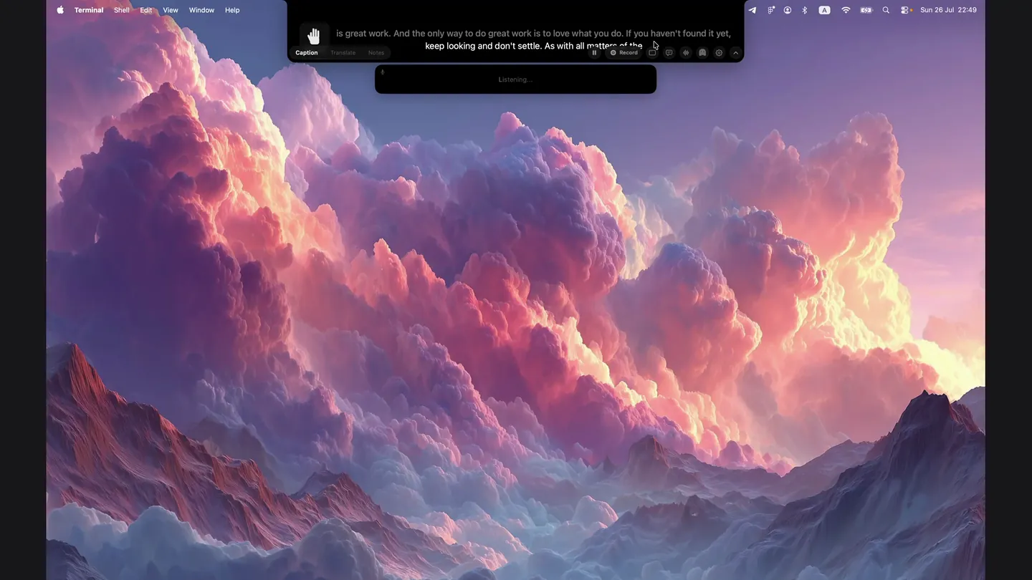Pause the live captioning
Screen dimensions: 1032x580
(594, 53)
